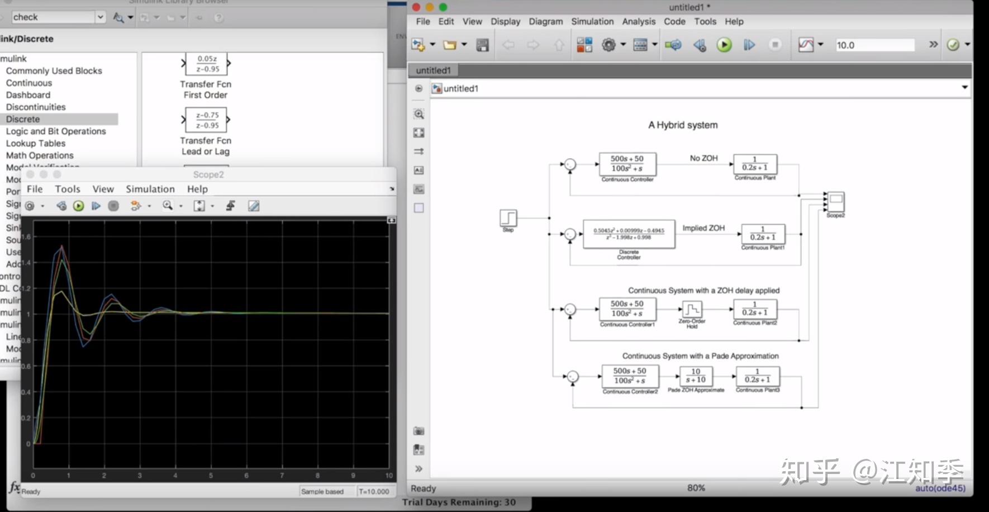Click the Scope2 cursor measurements ruler icon
This screenshot has height=512, width=989.
254,206
